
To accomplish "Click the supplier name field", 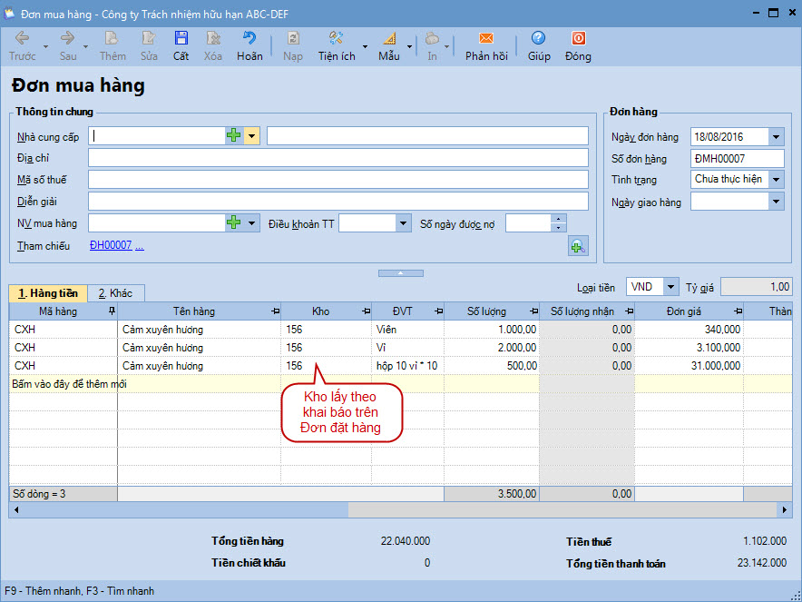I will (427, 136).
